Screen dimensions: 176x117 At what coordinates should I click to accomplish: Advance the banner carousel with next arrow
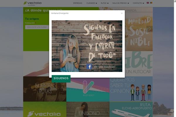tap(149, 29)
